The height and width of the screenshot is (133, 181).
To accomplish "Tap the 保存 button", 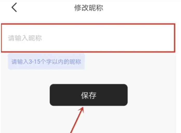I will (x=89, y=95).
